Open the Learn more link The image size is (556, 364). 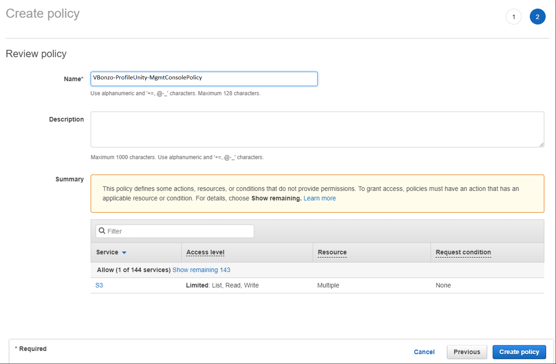pos(319,198)
